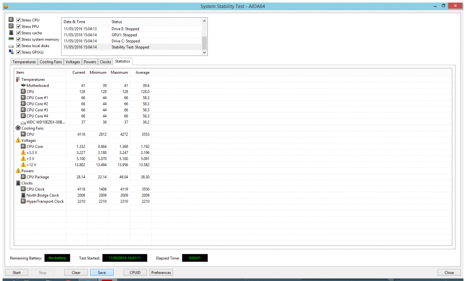Image resolution: width=466 pixels, height=281 pixels.
Task: Toggle the Stress system memory checkbox
Action: click(x=18, y=40)
